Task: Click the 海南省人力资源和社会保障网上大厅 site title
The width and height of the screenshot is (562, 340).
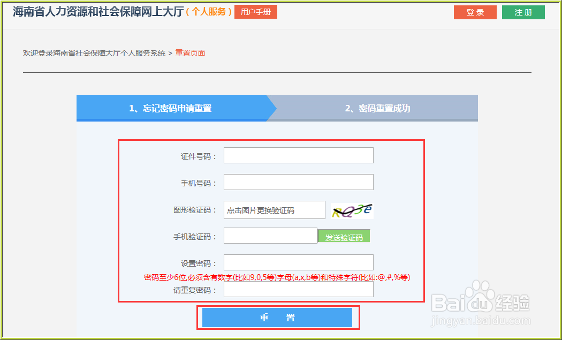Action: [x=97, y=11]
